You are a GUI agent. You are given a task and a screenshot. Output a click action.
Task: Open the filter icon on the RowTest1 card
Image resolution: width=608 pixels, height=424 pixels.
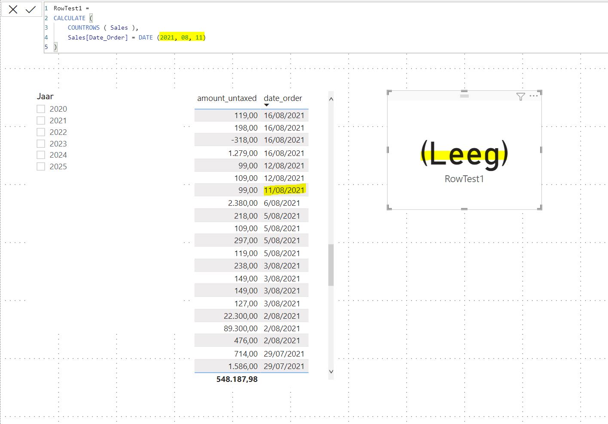pos(520,97)
